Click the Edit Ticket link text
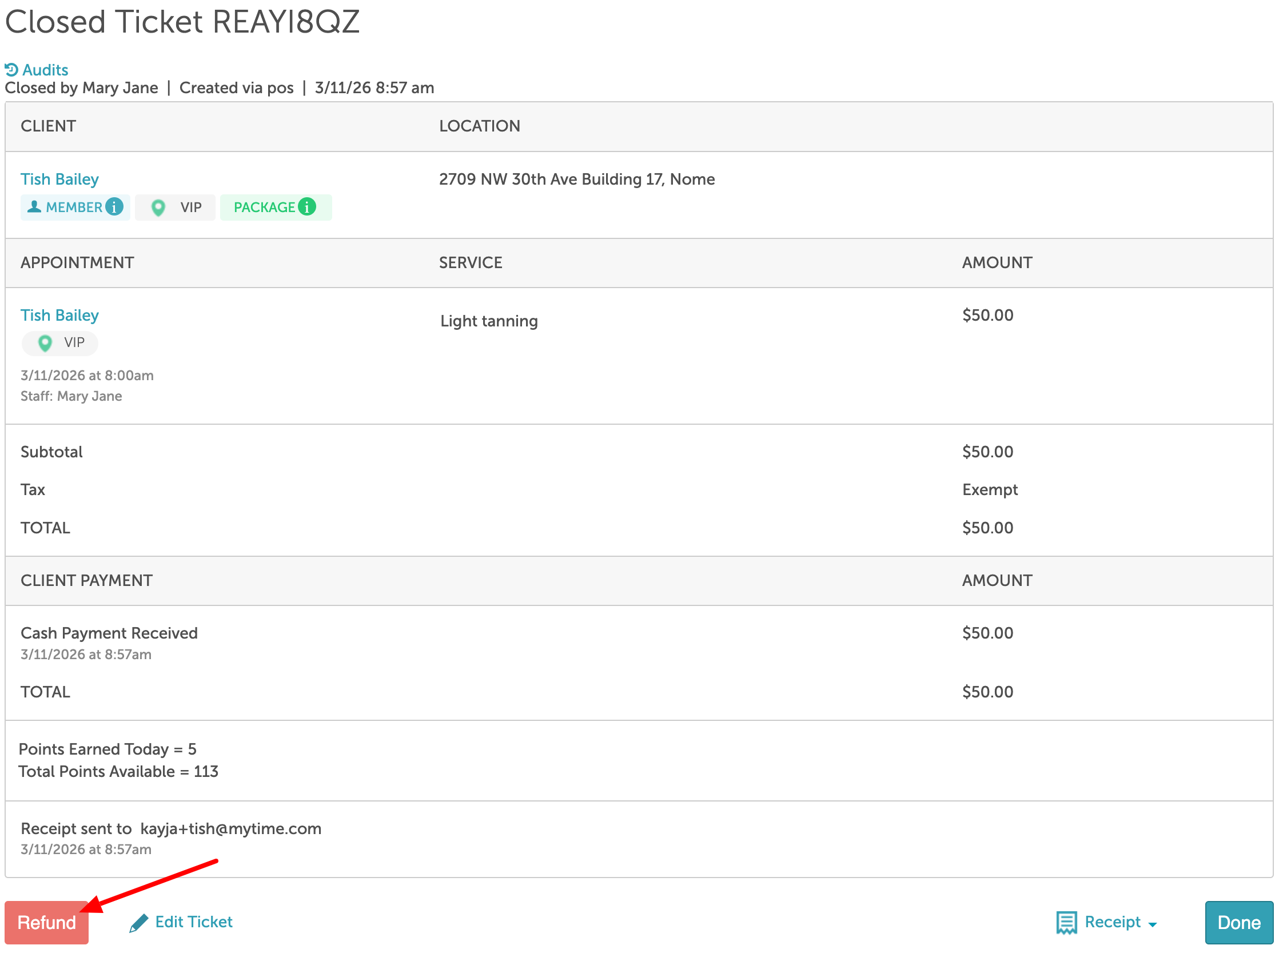 point(193,922)
